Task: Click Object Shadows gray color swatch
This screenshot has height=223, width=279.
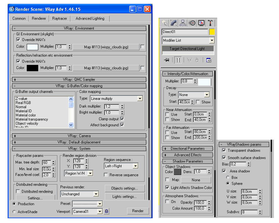Action: [177, 172]
